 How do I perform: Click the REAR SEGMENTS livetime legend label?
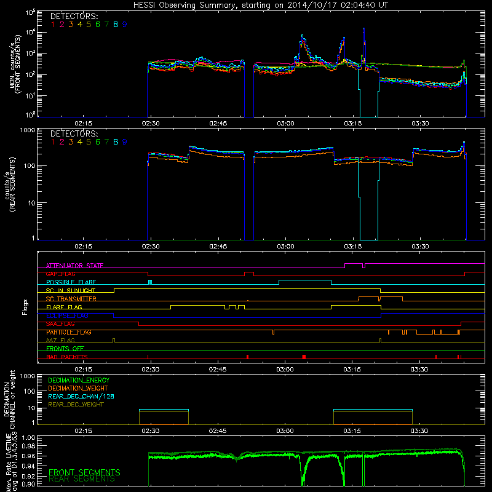pyautogui.click(x=82, y=479)
